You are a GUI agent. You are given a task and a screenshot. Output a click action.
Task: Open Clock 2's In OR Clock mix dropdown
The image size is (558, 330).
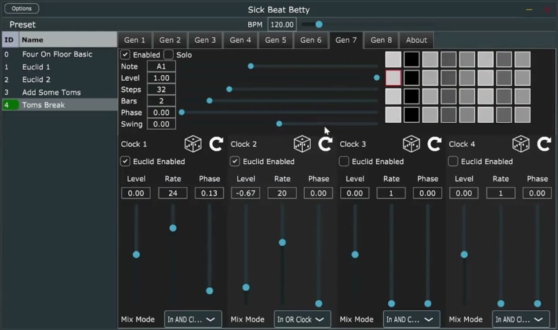(302, 319)
